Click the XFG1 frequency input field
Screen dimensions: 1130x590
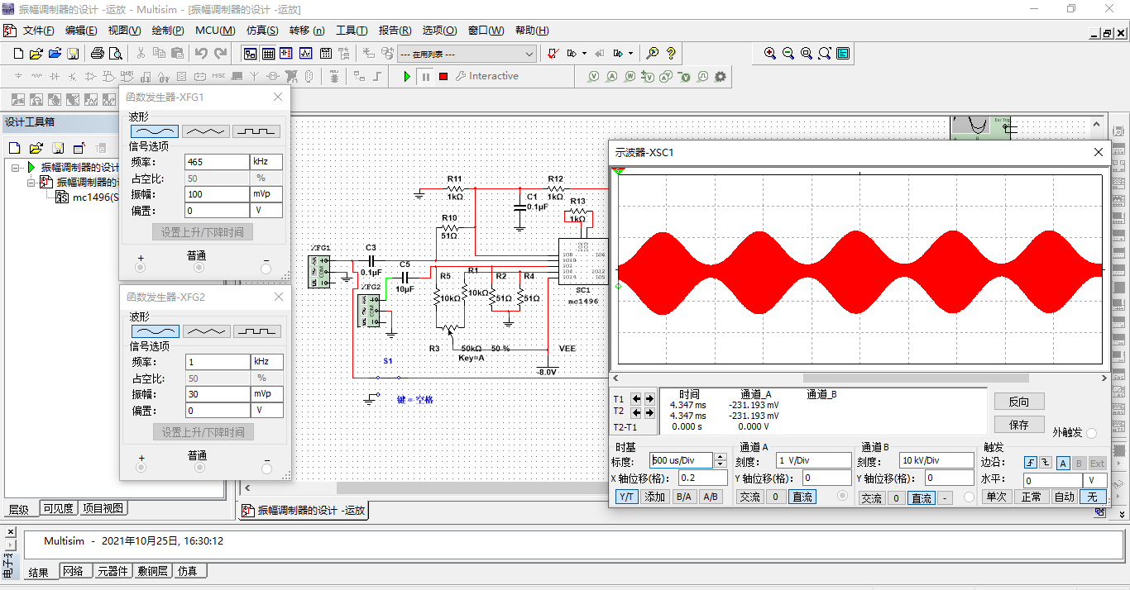coord(217,161)
